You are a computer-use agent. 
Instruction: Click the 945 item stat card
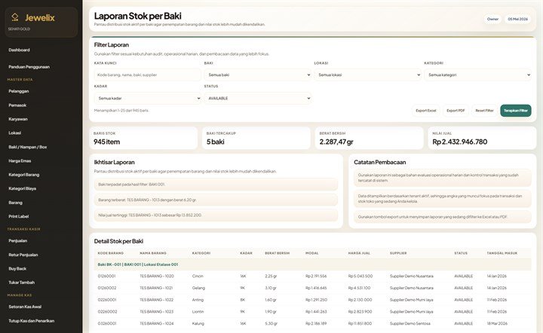(x=143, y=138)
